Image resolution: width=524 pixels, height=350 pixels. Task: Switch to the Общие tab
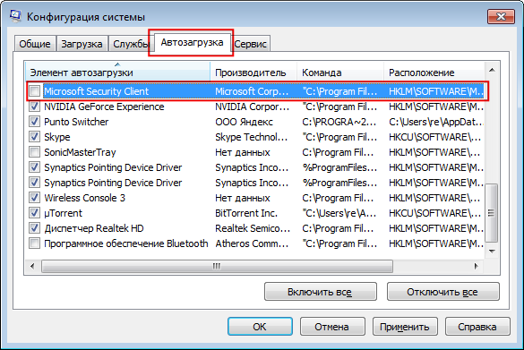pyautogui.click(x=35, y=44)
